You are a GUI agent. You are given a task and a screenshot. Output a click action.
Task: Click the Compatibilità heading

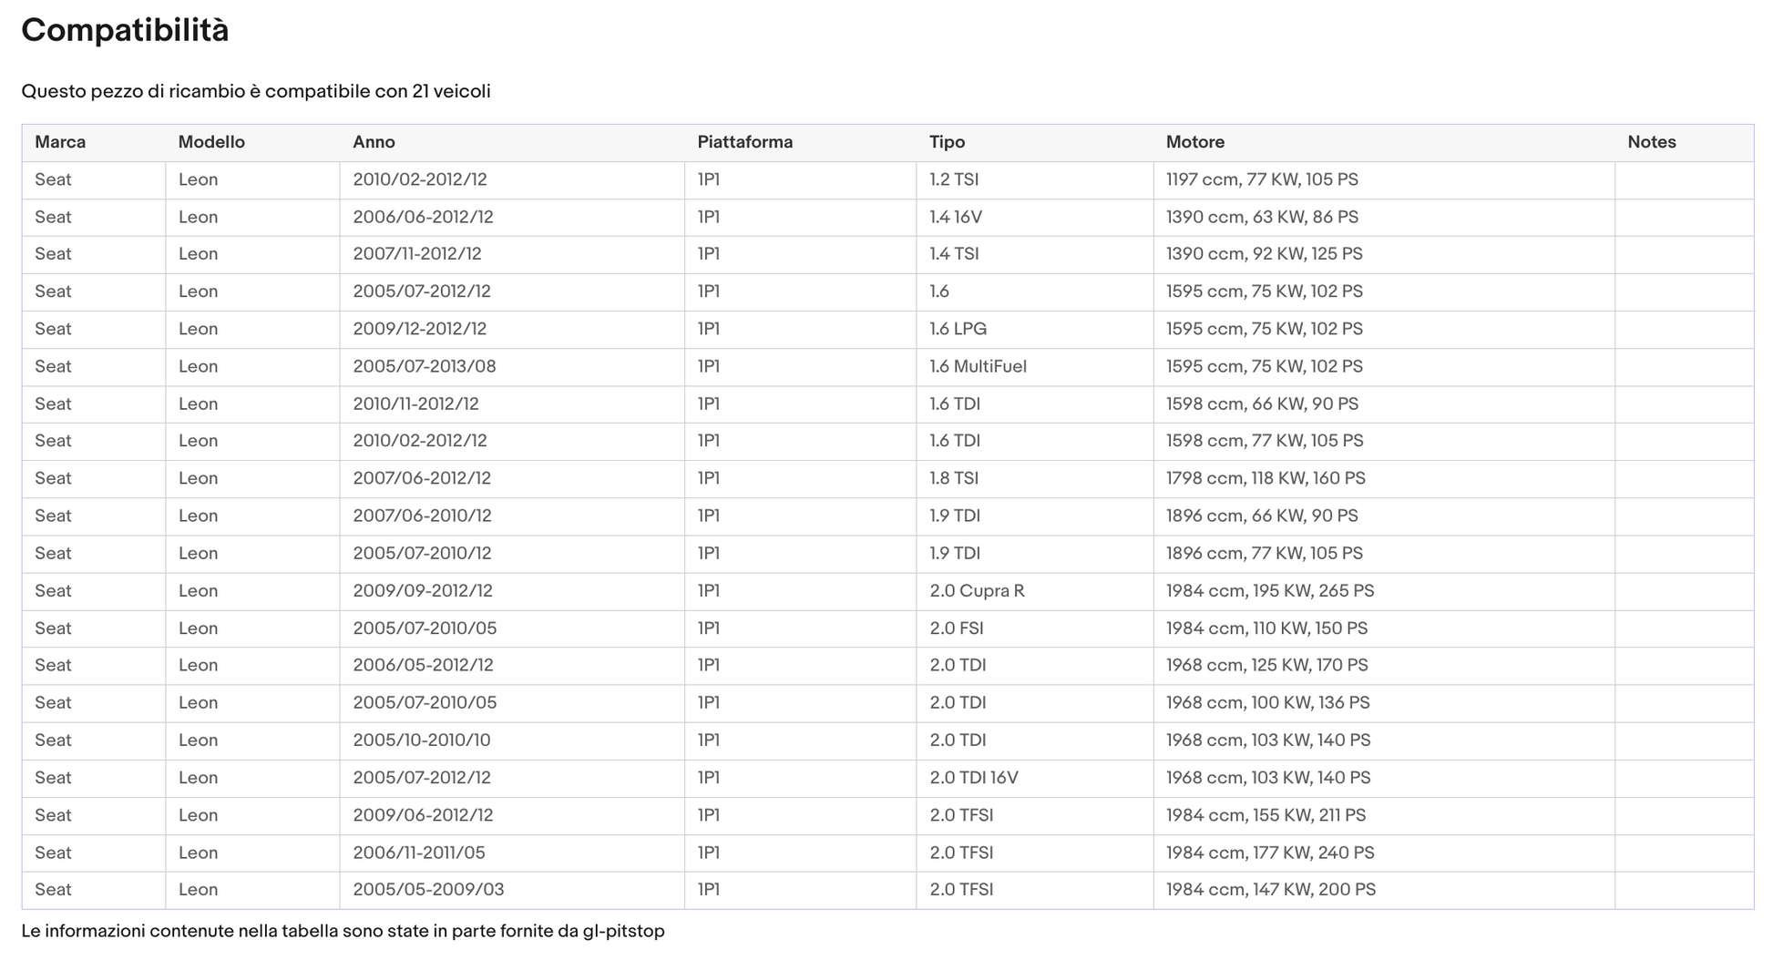(x=125, y=30)
